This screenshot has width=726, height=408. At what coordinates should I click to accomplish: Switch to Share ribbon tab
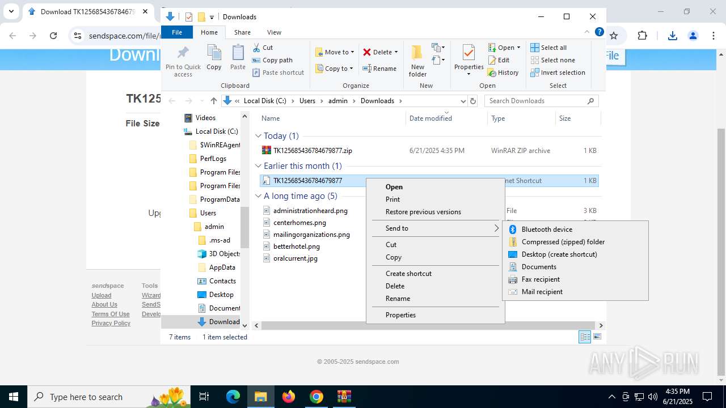click(242, 32)
